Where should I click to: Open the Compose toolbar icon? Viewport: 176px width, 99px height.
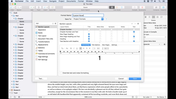tap(156, 7)
